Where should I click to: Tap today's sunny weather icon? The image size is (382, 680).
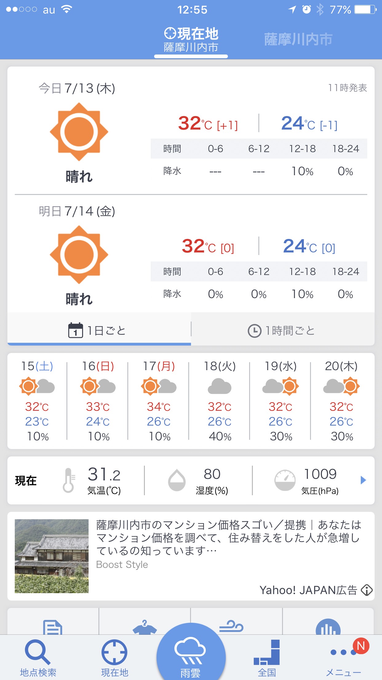click(x=79, y=132)
